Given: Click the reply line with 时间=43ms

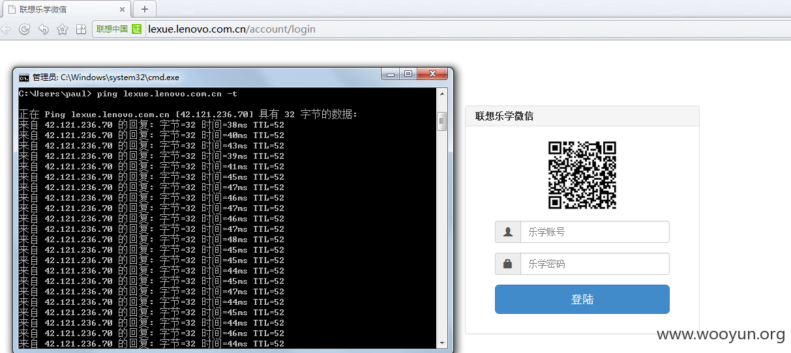Looking at the screenshot, I should coord(151,146).
